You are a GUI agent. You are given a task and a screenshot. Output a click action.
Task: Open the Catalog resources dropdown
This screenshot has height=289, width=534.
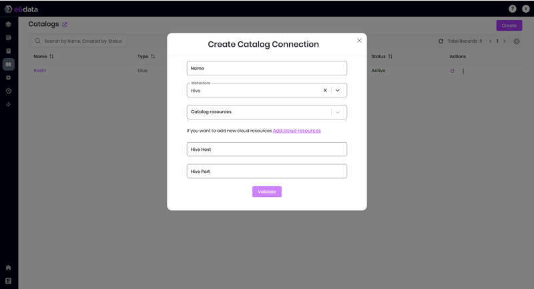click(266, 112)
